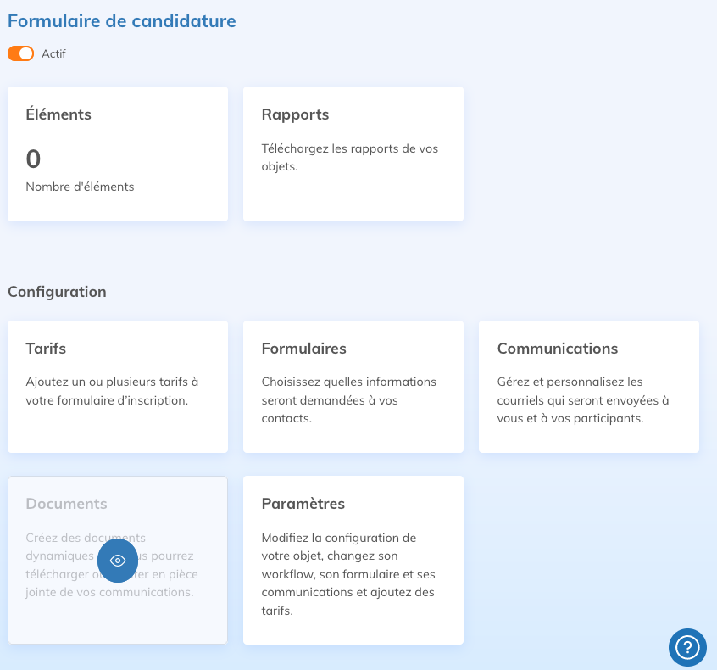Open the Rapports card to download reports
The height and width of the screenshot is (670, 717).
[x=353, y=153]
